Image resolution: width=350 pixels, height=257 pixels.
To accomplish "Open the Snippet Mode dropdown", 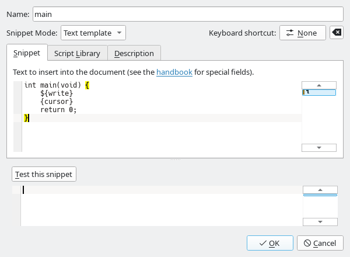I will point(93,33).
